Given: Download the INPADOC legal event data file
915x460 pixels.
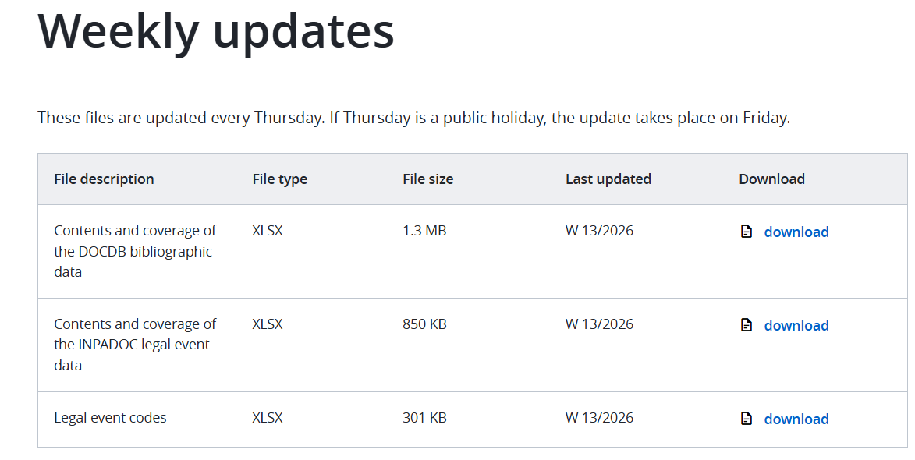Looking at the screenshot, I should coord(796,325).
